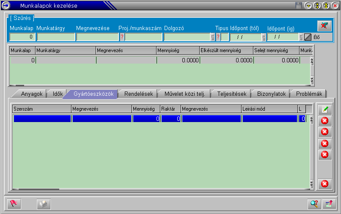This screenshot has width=341, height=214.
Task: Click the printer icon button
Action: (x=43, y=204)
